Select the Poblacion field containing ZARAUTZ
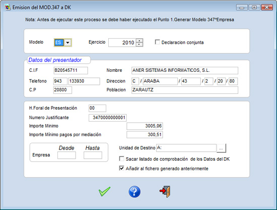This screenshot has width=277, height=210. point(185,90)
